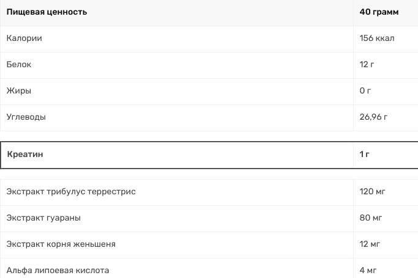This screenshot has height=278, width=418.
Task: Click the '12 г' protein value
Action: pyautogui.click(x=367, y=64)
